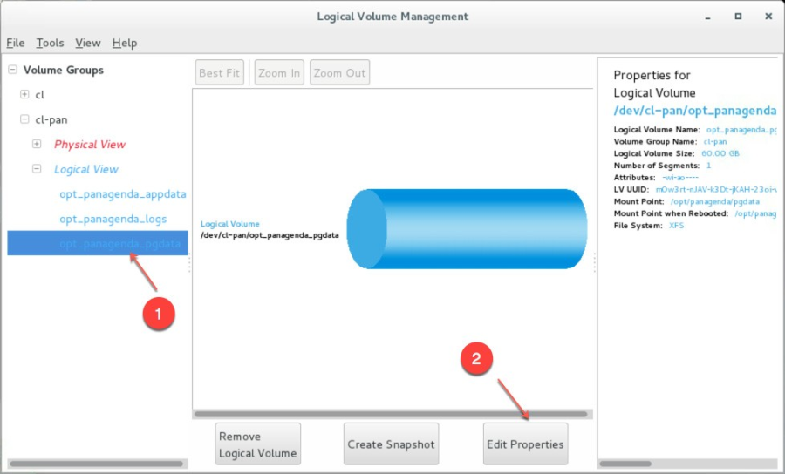Click the Zoom Out button
This screenshot has width=785, height=474.
[339, 73]
